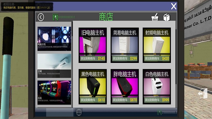Add 旧电脑主机 to cart for $145
Viewport: 212px width, 119px height.
93,58
